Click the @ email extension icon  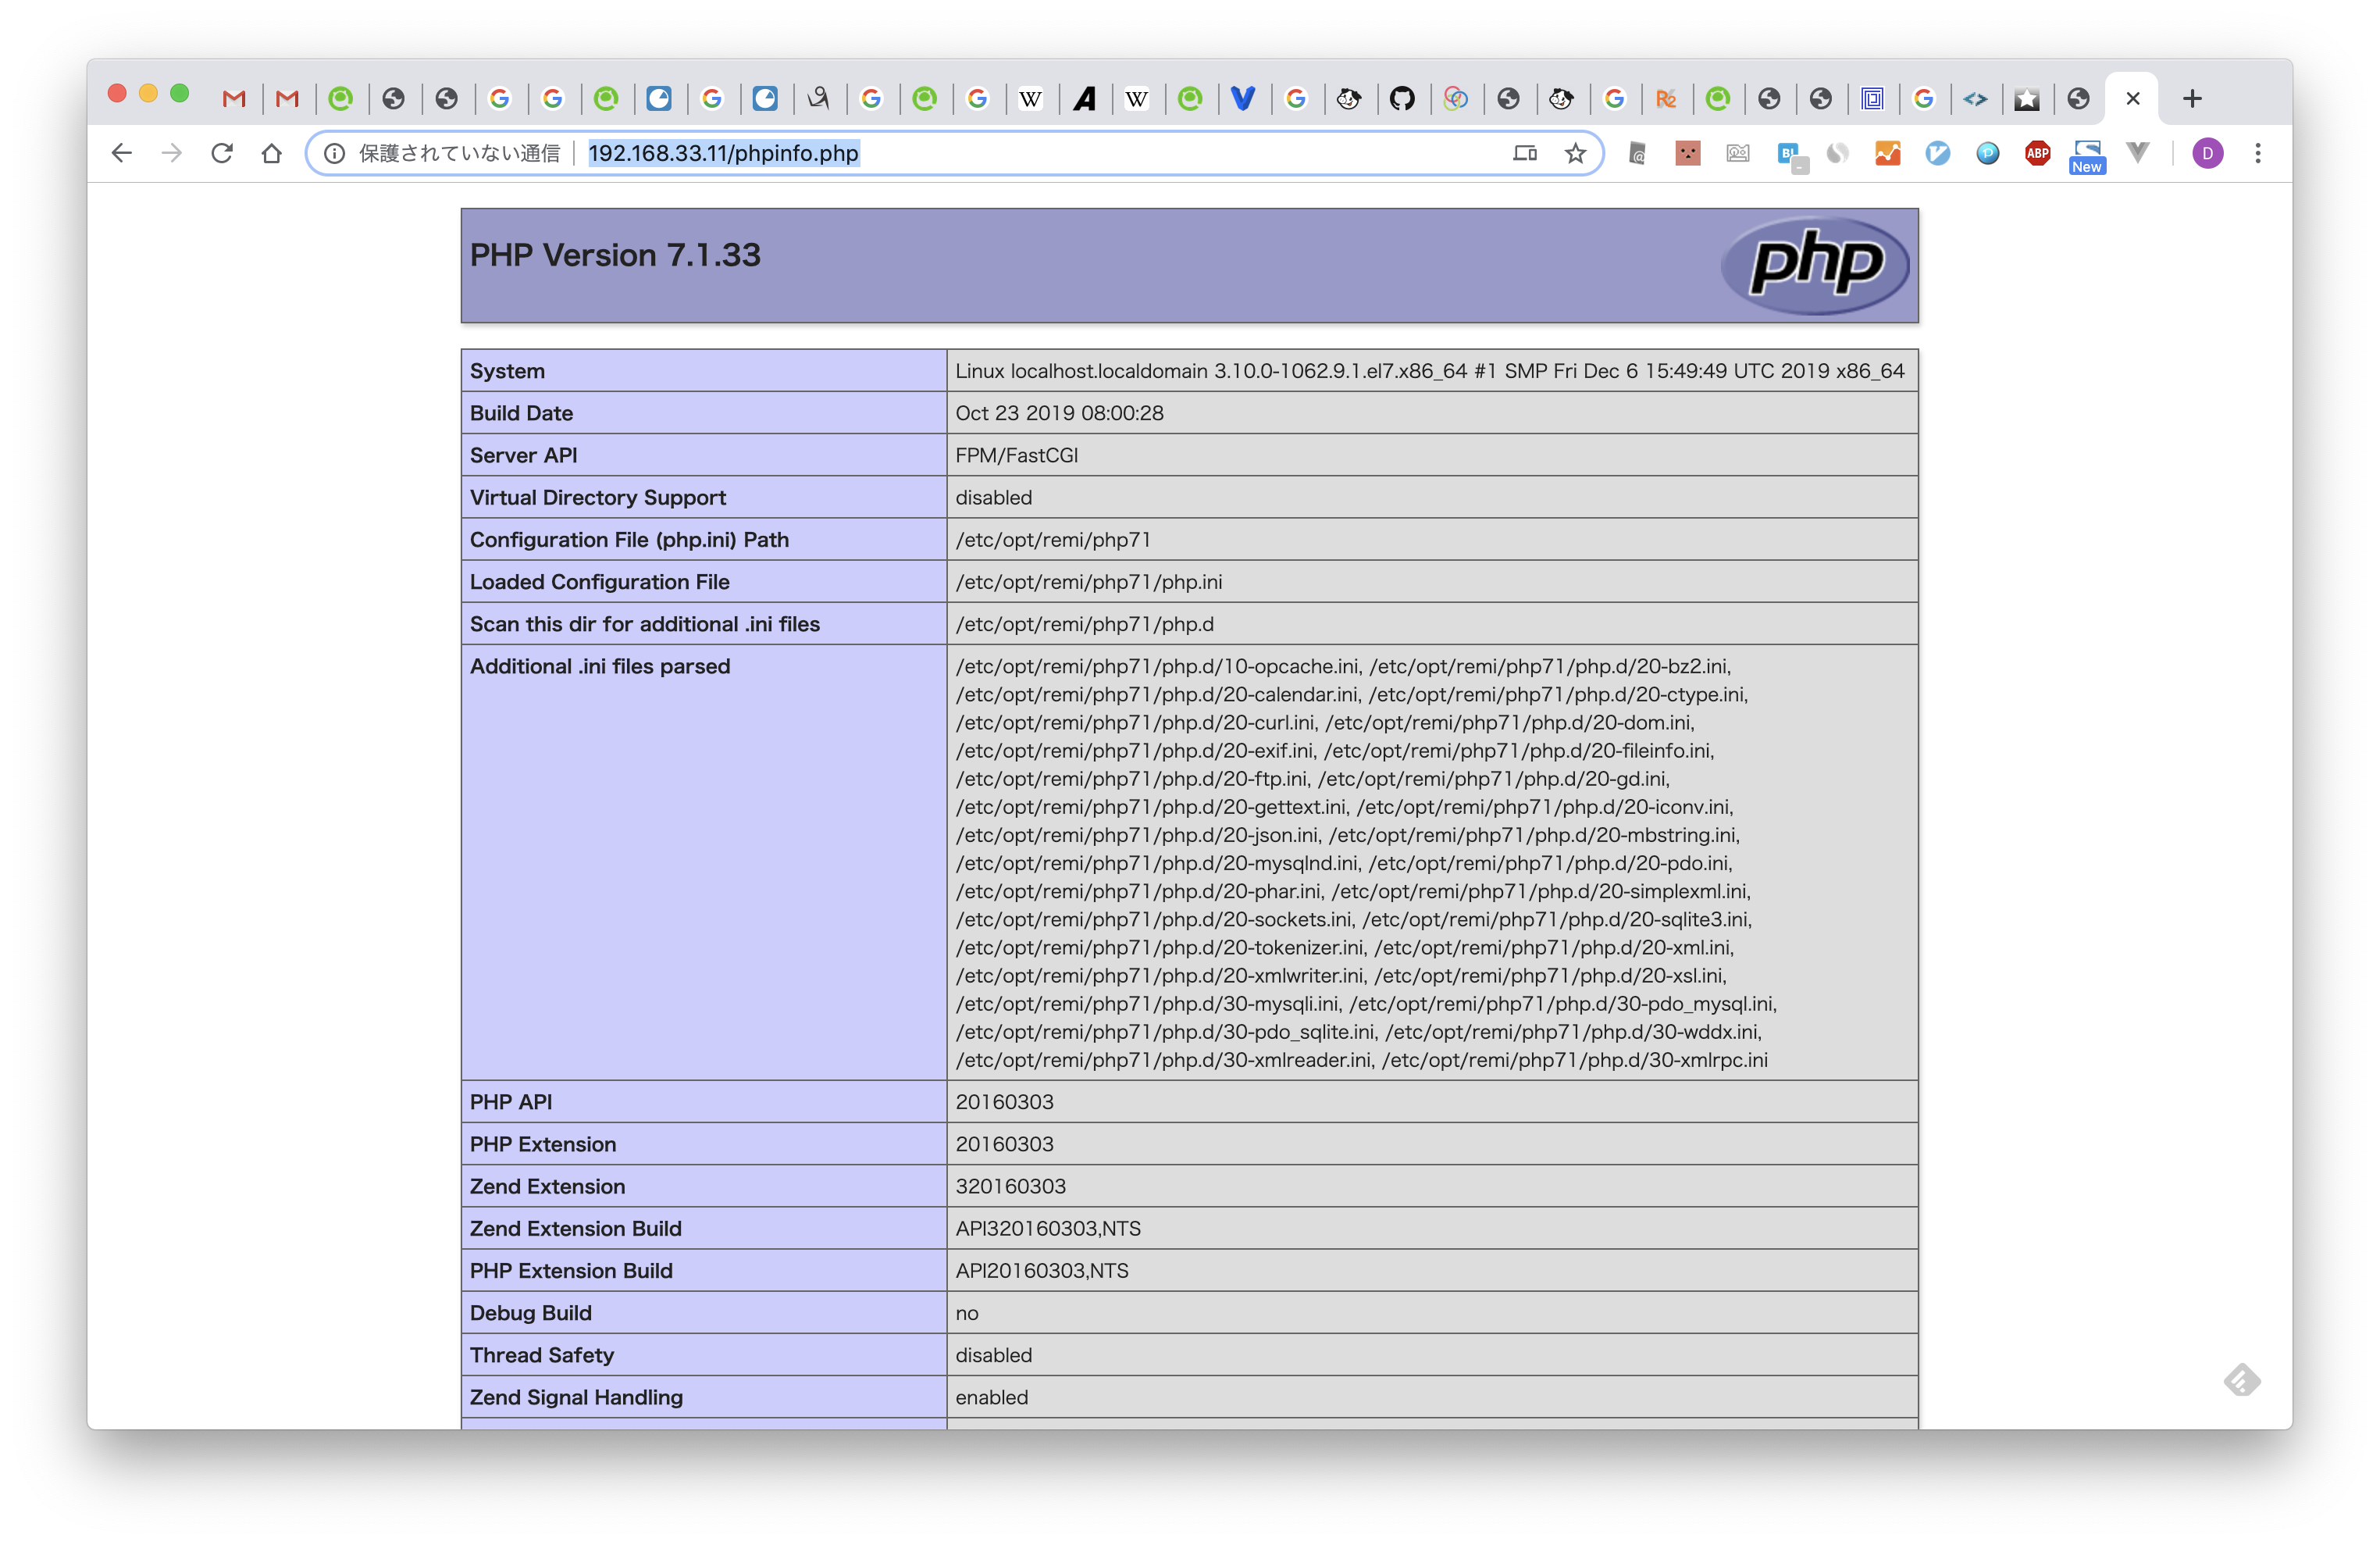click(x=1637, y=153)
